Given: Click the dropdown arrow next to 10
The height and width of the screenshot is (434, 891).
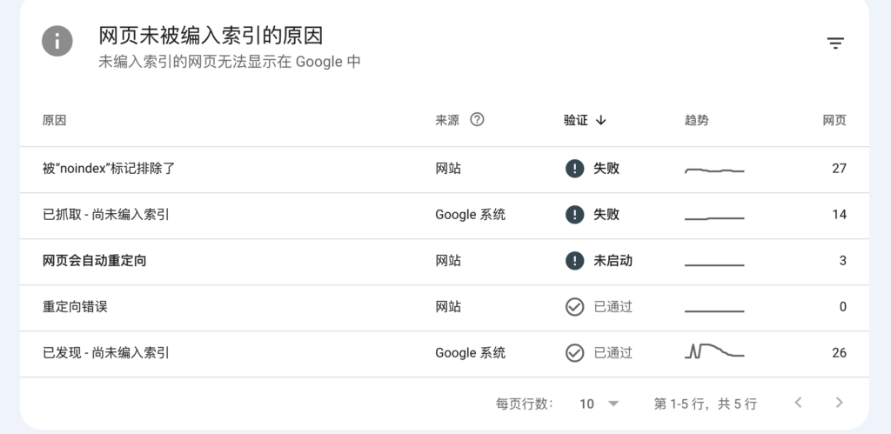Looking at the screenshot, I should 613,404.
